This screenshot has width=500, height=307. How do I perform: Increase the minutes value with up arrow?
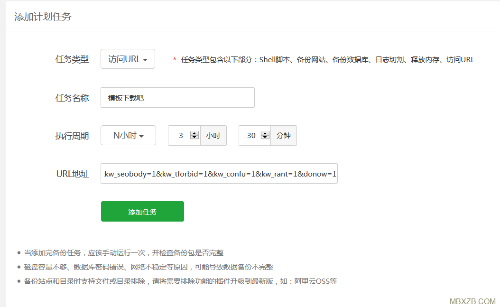(265, 133)
